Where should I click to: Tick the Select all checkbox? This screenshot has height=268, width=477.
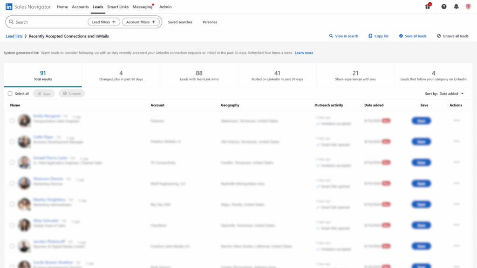(10, 94)
